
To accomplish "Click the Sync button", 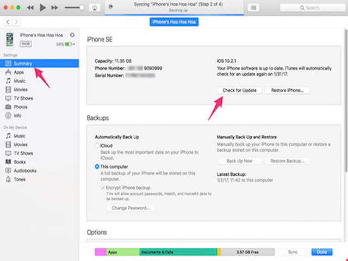I will tap(293, 252).
